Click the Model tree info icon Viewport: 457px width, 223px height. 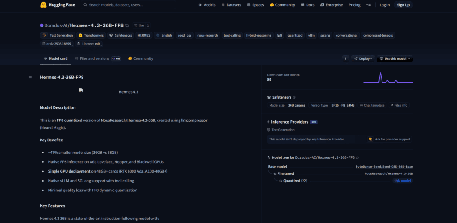click(357, 157)
